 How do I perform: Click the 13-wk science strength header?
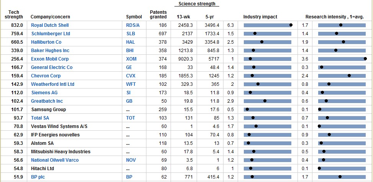tap(183, 17)
